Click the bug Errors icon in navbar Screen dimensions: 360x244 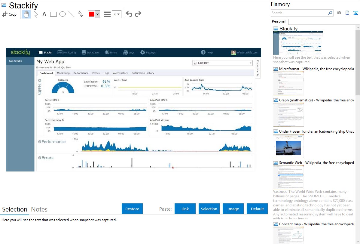click(107, 52)
